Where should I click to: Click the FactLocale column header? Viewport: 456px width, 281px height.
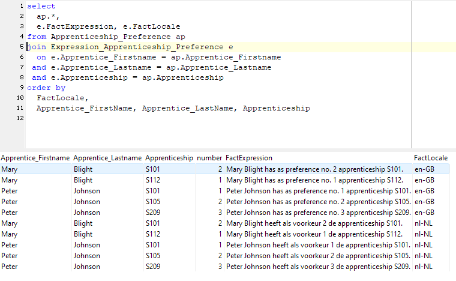click(430, 158)
